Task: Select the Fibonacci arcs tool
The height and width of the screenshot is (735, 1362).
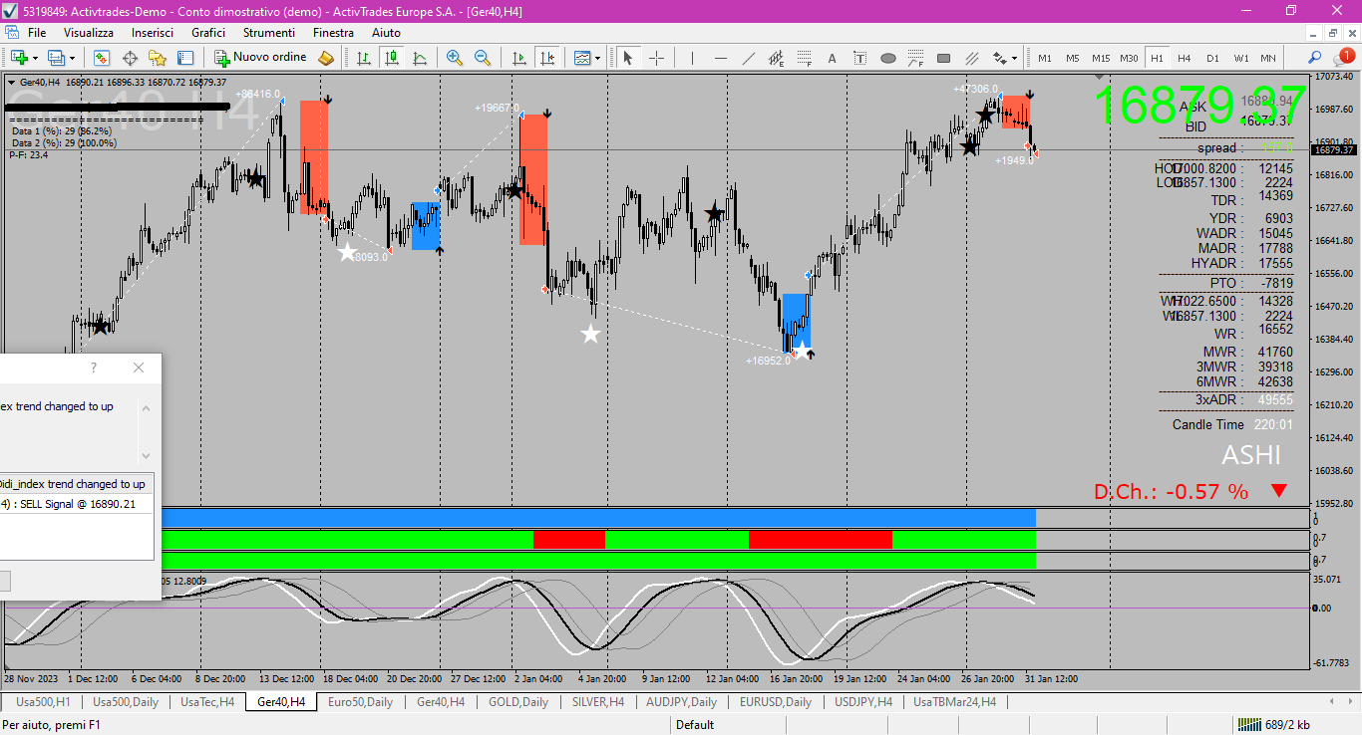Action: tap(915, 58)
